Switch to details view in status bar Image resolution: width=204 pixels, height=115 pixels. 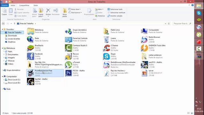pos(188,113)
